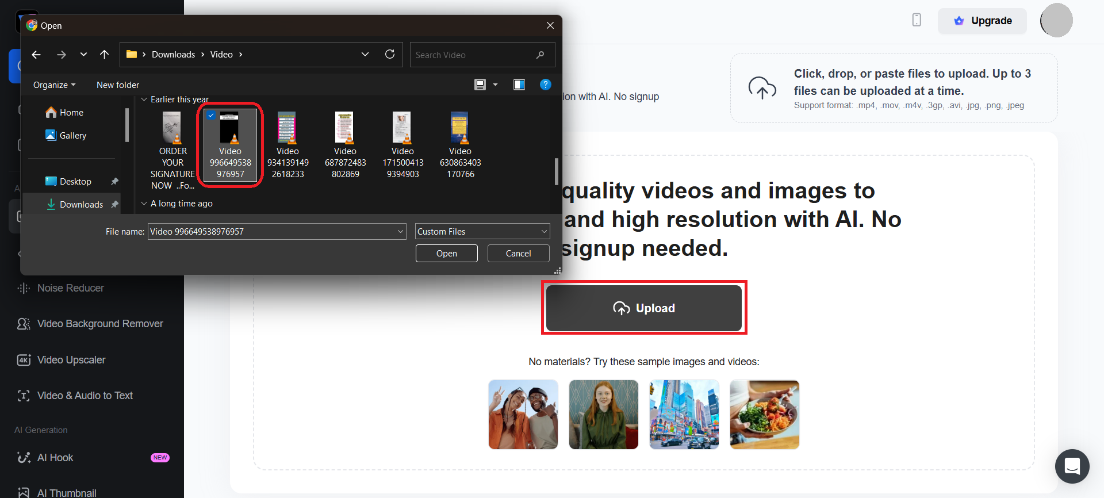Collapse the 'Earlier this year' group

[144, 99]
